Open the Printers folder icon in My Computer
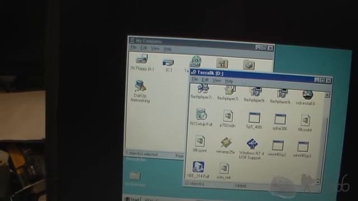358x201 pixels. pyautogui.click(x=248, y=65)
